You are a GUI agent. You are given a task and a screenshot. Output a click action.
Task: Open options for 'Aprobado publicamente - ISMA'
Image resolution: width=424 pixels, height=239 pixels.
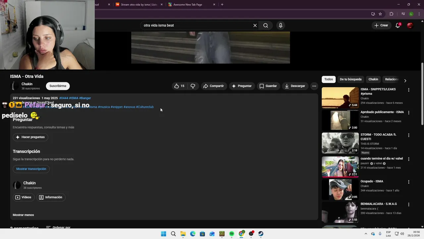[x=409, y=113]
